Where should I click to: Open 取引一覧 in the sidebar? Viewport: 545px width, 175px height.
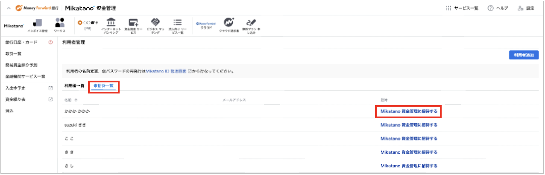(13, 54)
